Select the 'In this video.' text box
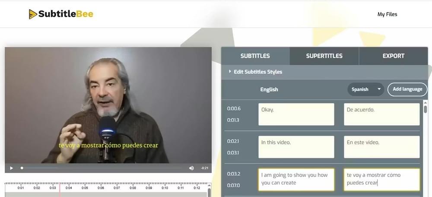The width and height of the screenshot is (432, 197). [296, 147]
